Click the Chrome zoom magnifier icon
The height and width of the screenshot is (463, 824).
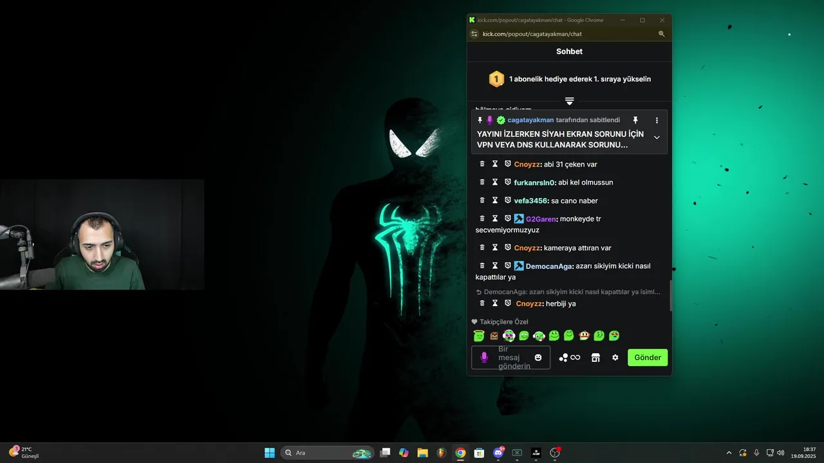(x=661, y=34)
